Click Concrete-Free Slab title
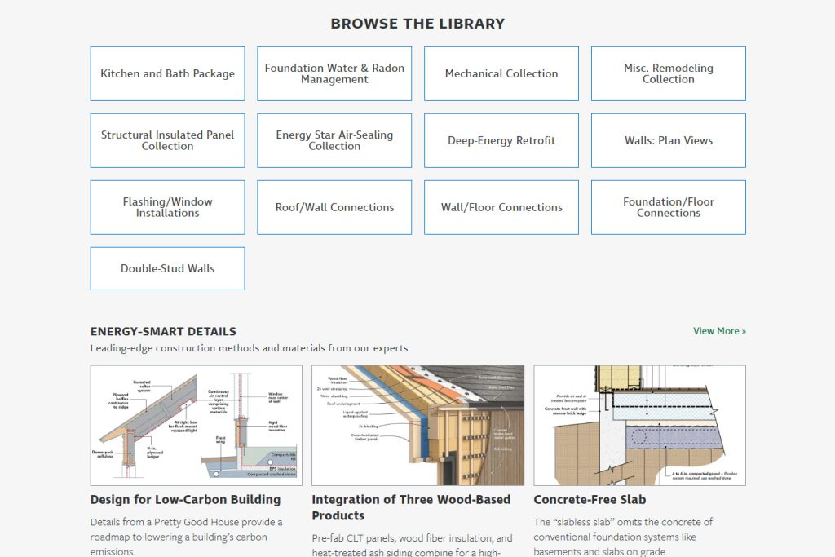The height and width of the screenshot is (557, 835). point(590,499)
